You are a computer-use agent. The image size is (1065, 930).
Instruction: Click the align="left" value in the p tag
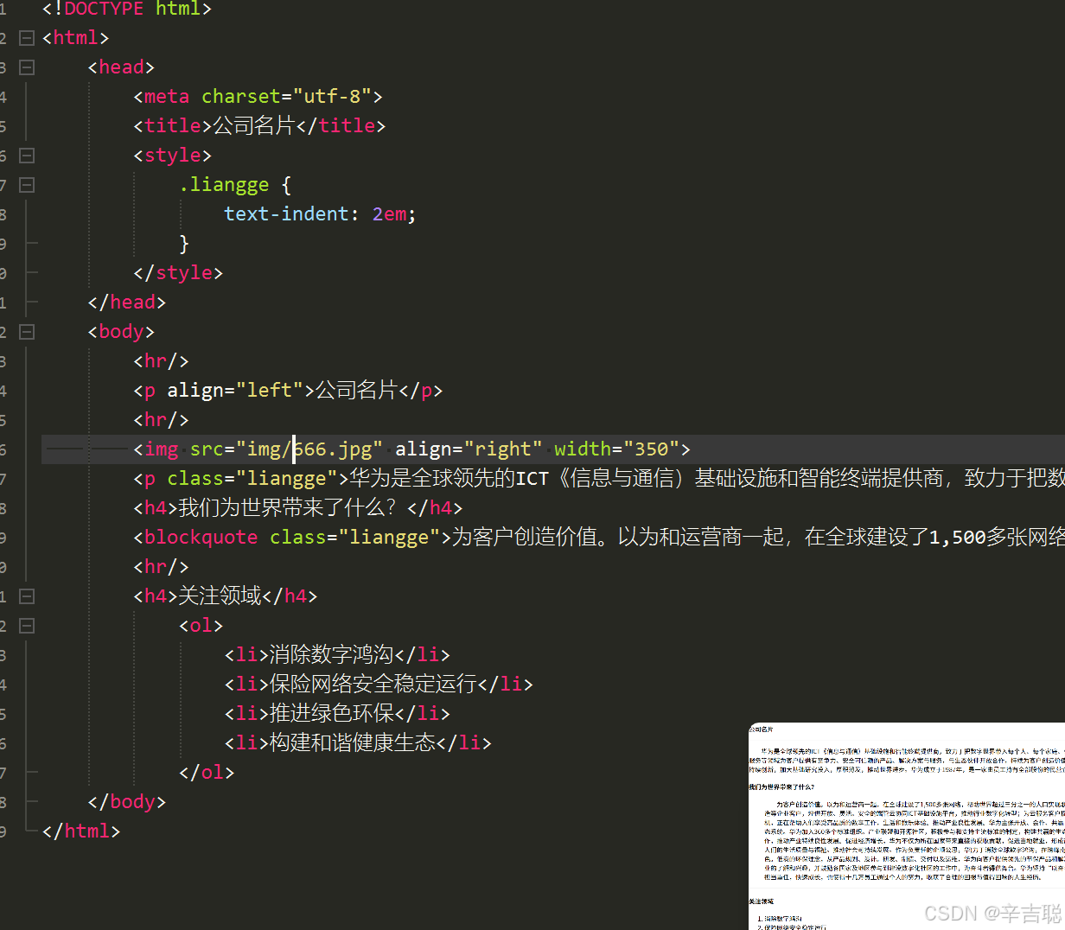pyautogui.click(x=270, y=391)
